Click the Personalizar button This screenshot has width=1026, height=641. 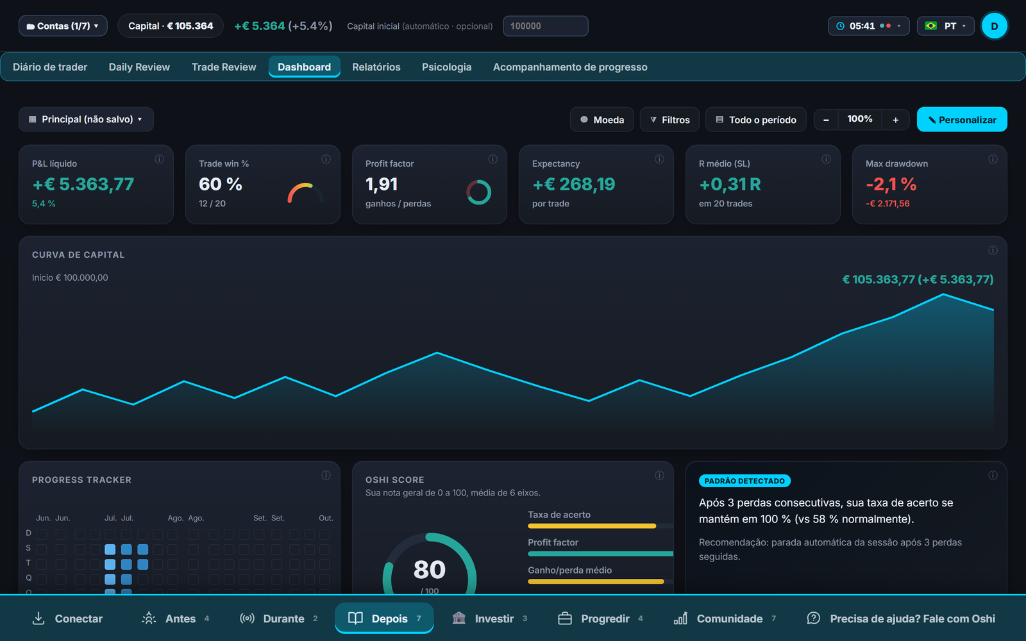point(962,120)
